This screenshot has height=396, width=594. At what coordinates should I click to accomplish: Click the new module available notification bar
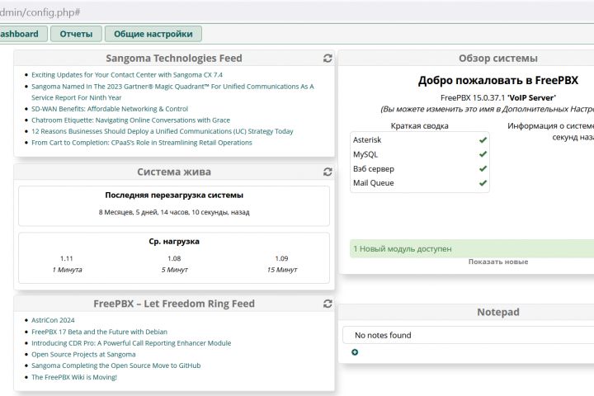coord(470,248)
